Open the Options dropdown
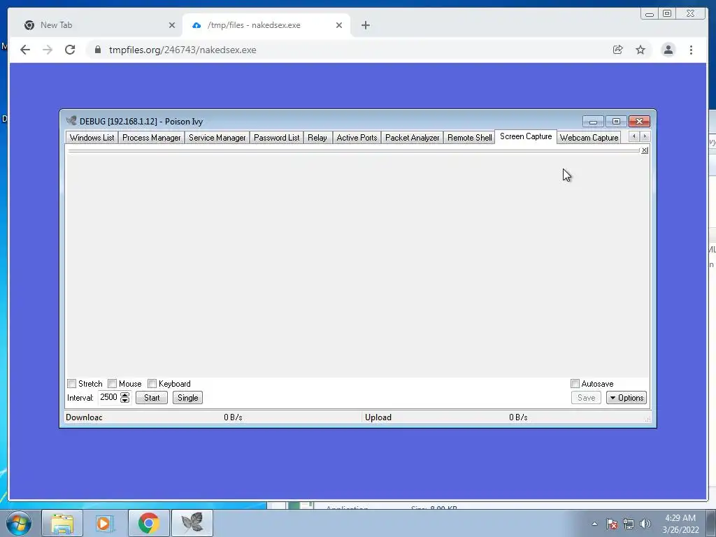Screen dimensions: 716x537 (626, 398)
